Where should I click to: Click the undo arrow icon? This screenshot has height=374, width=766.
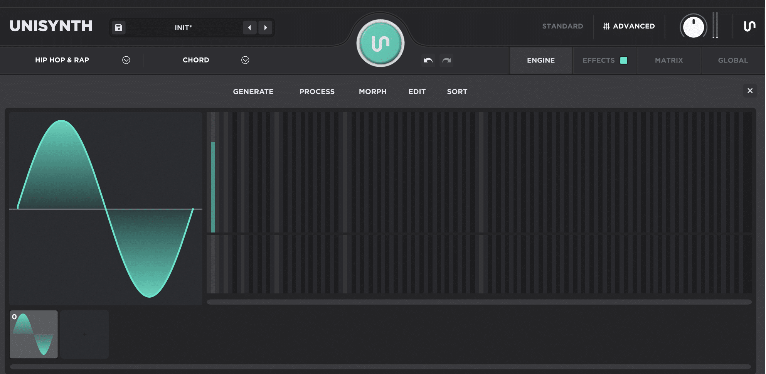click(428, 61)
